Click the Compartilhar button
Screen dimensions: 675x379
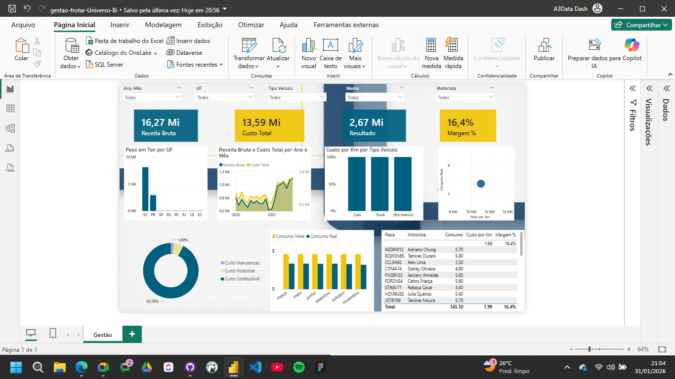tap(641, 25)
